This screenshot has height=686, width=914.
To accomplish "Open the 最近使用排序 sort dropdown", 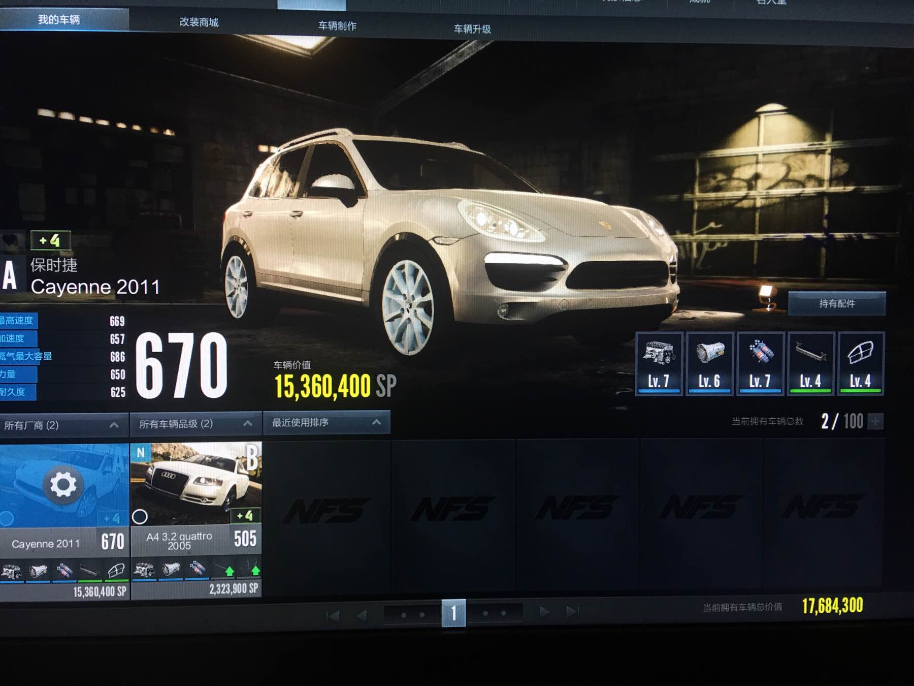I will click(x=327, y=422).
